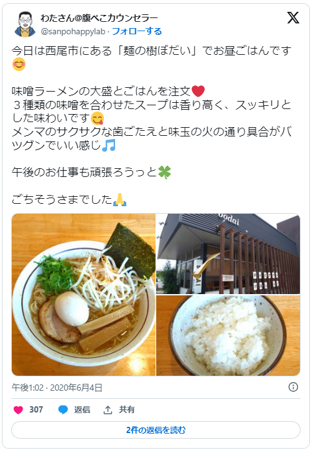Click the blue reply speech bubble icon
Viewport: 313px width, 453px height.
tap(63, 409)
